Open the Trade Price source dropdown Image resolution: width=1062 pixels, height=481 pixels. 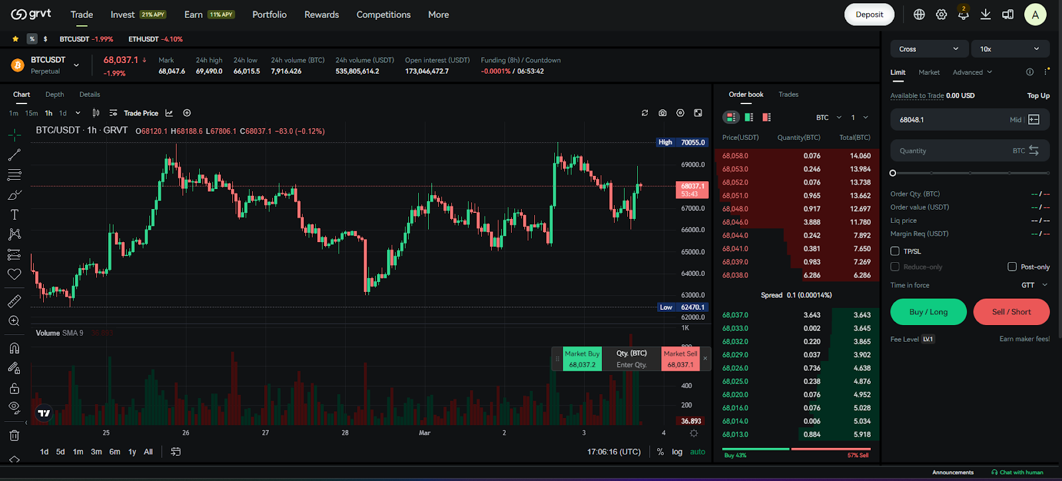click(x=141, y=113)
